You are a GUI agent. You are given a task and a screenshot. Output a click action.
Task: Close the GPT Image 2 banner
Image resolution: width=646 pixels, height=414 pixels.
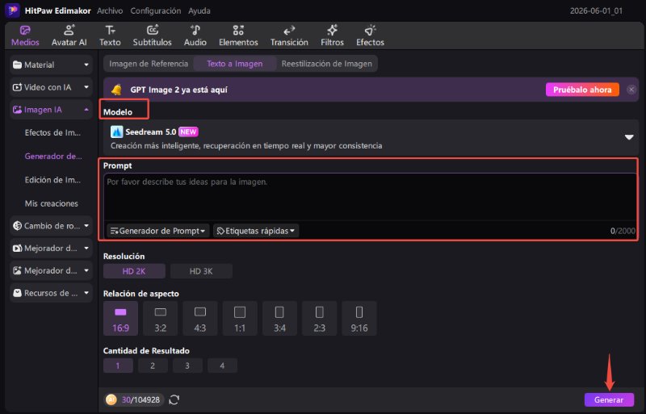click(631, 90)
